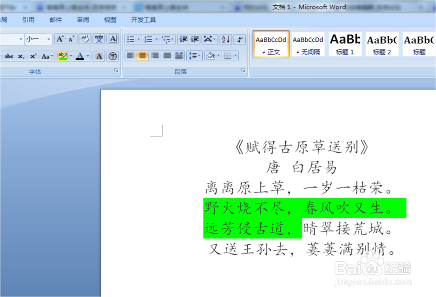Switch to the 视图 ribbon tab
This screenshot has height=297, width=436.
coord(110,19)
